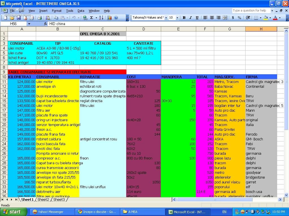The height and width of the screenshot is (216, 289).
Task: Open the Chart Wizard icon
Action: [110, 18]
